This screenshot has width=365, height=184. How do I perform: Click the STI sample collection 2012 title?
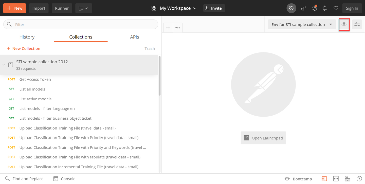pos(42,62)
